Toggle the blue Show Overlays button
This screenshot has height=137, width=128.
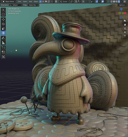[103, 2]
